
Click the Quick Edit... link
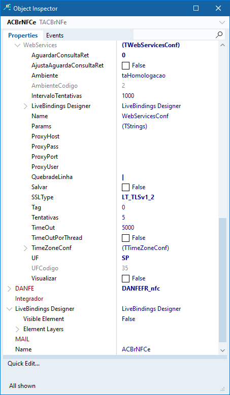pyautogui.click(x=23, y=364)
